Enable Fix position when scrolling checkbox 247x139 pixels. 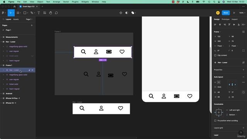[215, 120]
